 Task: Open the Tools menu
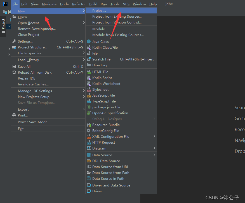coord(115,4)
